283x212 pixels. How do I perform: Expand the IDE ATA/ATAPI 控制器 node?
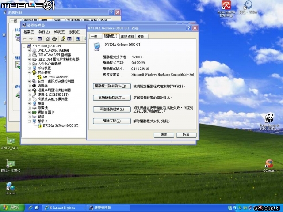tap(29, 55)
